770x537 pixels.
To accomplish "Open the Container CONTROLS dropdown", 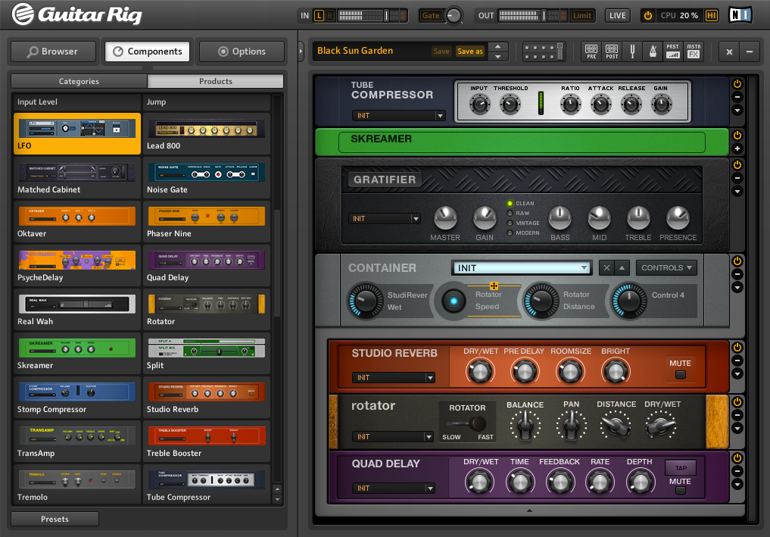I will click(x=666, y=268).
